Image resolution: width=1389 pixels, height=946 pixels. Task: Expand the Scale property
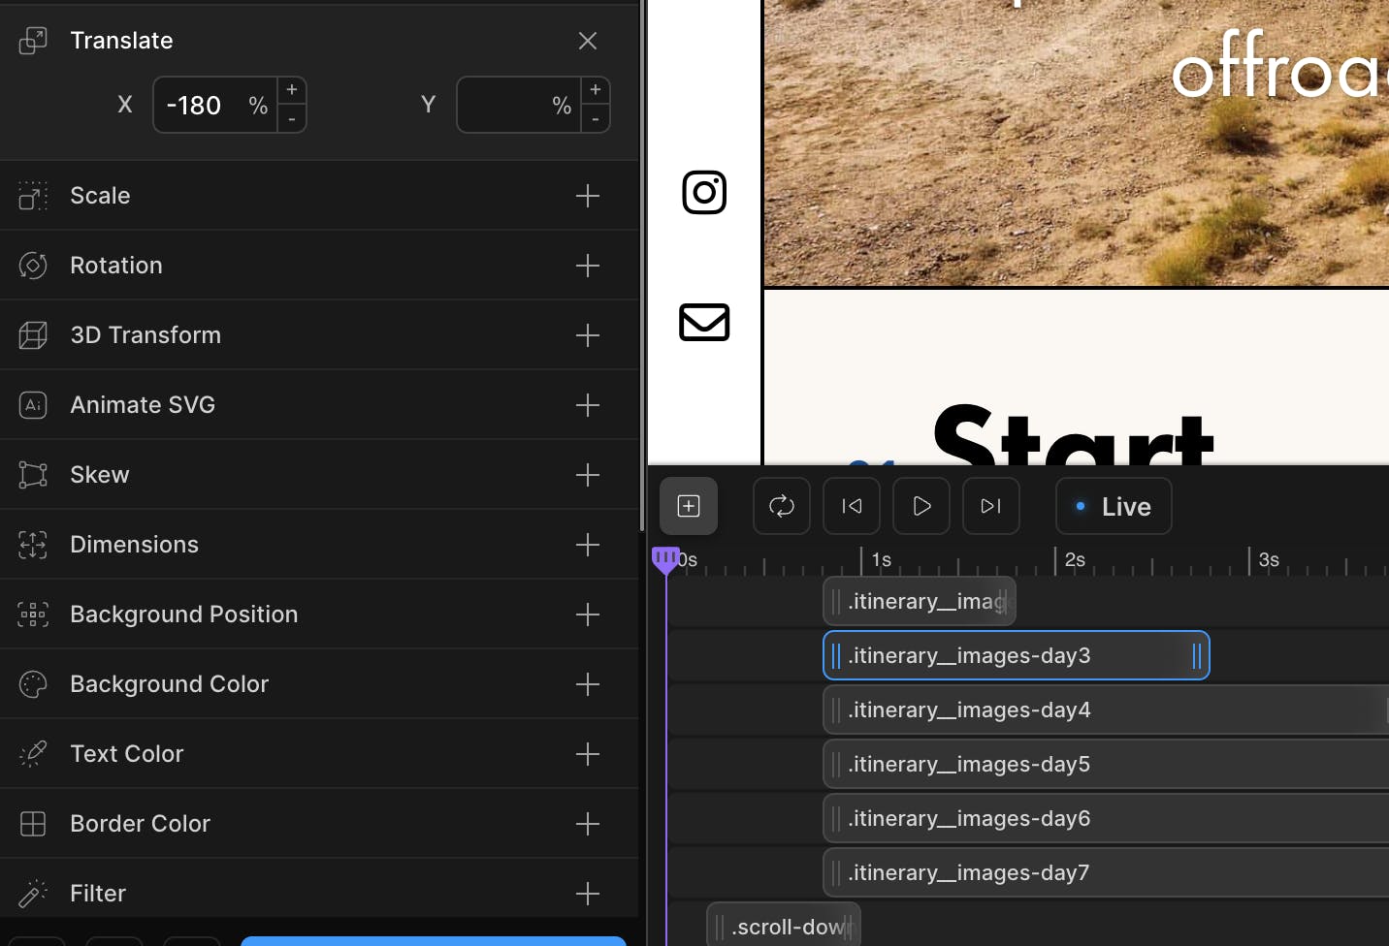tap(588, 196)
